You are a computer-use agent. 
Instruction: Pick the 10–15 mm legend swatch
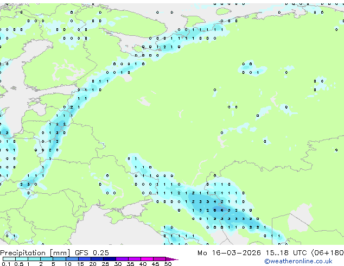pyautogui.click(x=72, y=259)
